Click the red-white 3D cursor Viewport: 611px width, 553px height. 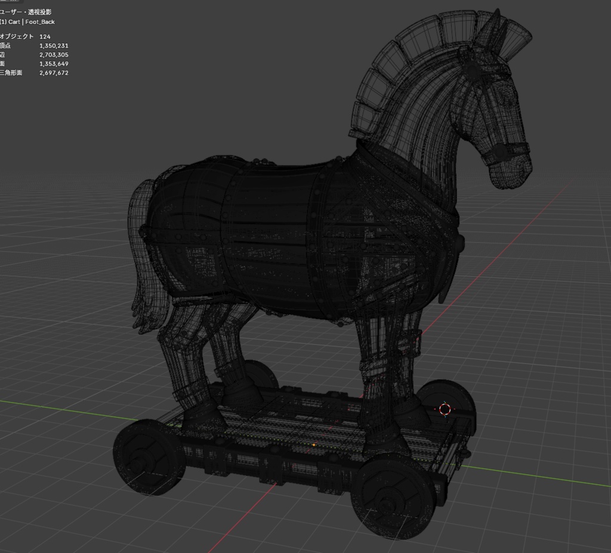pyautogui.click(x=445, y=410)
